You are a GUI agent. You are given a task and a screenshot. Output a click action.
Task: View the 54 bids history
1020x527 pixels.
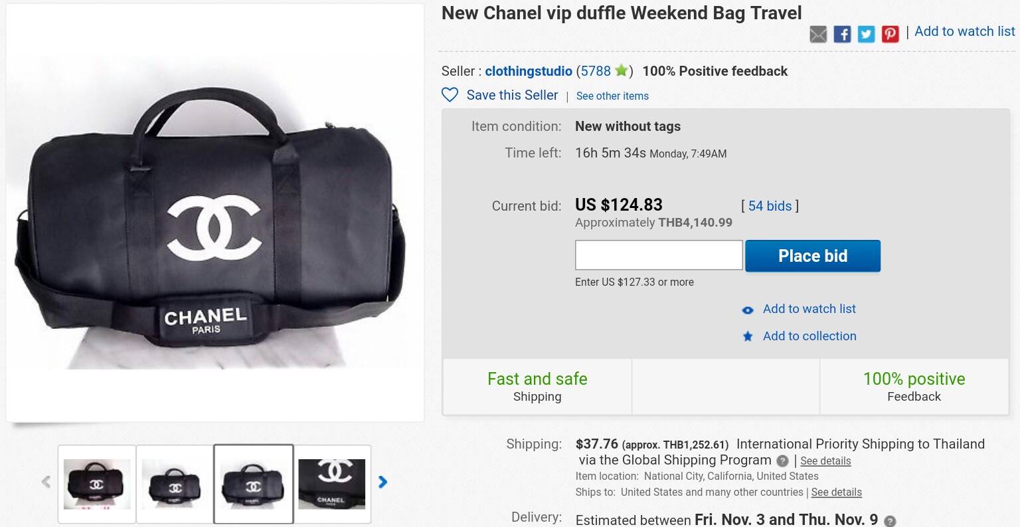click(x=769, y=206)
